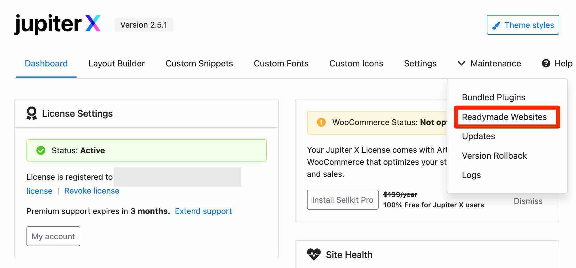The height and width of the screenshot is (268, 576).
Task: Expand the Maintenance dropdown chevron
Action: (461, 64)
